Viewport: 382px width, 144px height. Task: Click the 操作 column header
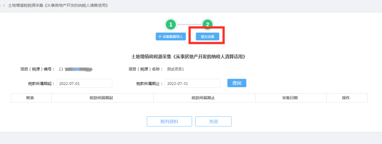point(347,98)
